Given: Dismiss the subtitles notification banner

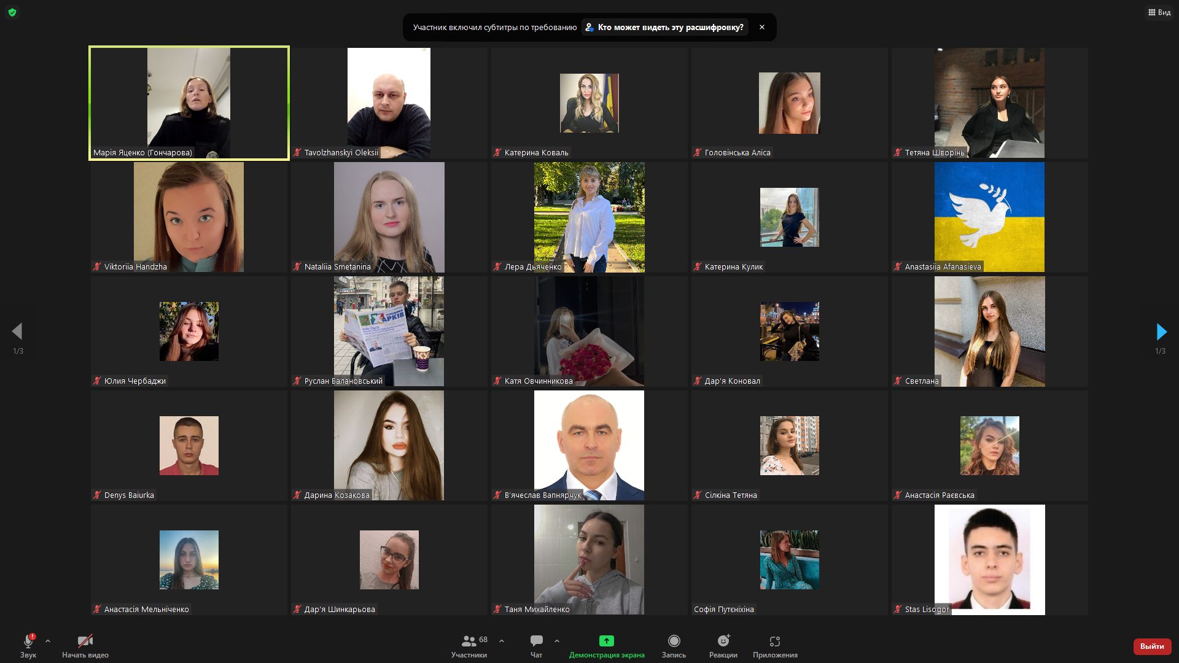Looking at the screenshot, I should tap(762, 28).
